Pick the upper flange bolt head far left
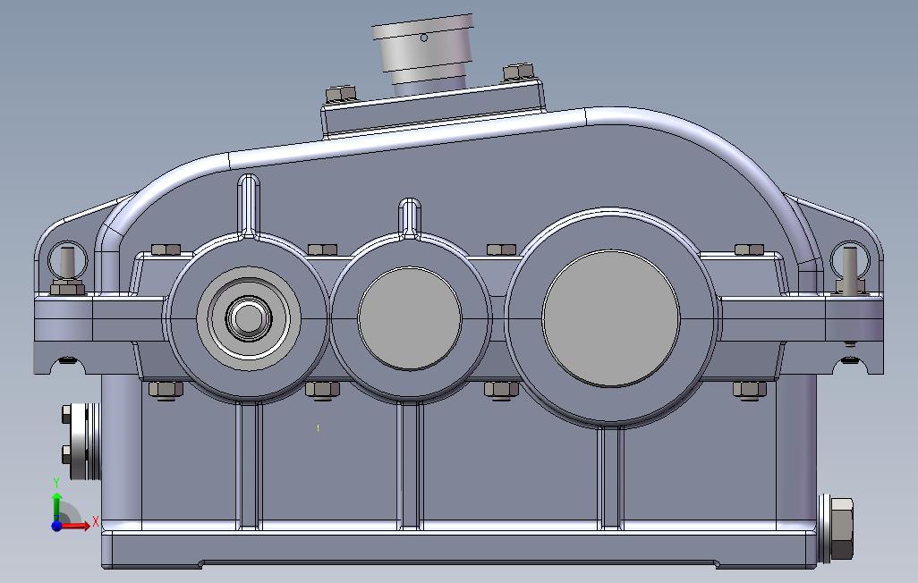The width and height of the screenshot is (918, 583). tap(166, 250)
